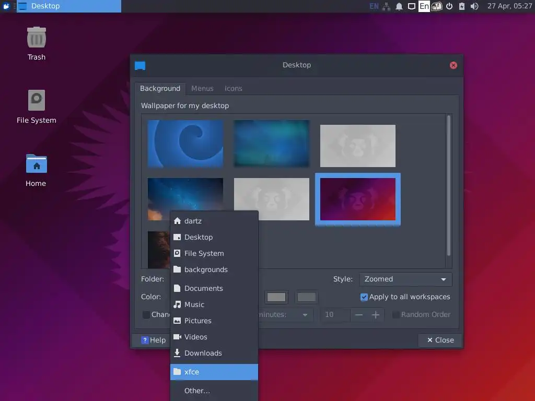Open the volume speaker tray icon

point(474,6)
